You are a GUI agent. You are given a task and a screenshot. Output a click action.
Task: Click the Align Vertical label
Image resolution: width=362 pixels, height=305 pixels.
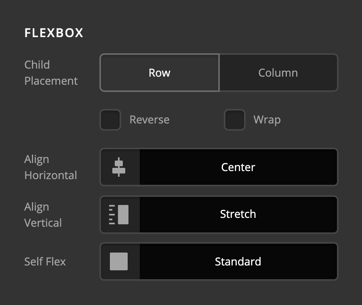pos(43,214)
